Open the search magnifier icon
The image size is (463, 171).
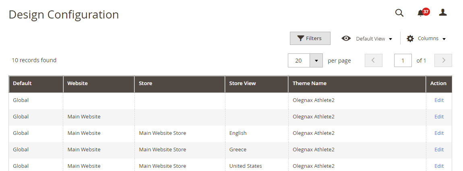coord(399,13)
